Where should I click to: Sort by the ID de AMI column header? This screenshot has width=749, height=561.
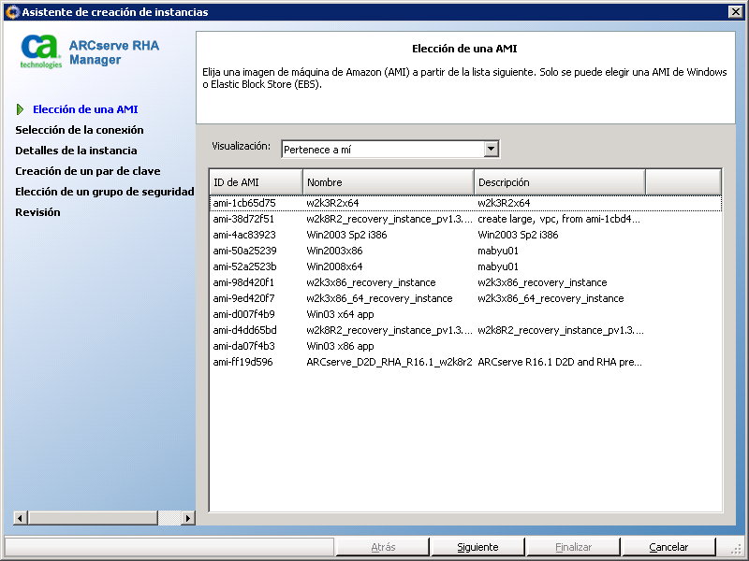[256, 182]
